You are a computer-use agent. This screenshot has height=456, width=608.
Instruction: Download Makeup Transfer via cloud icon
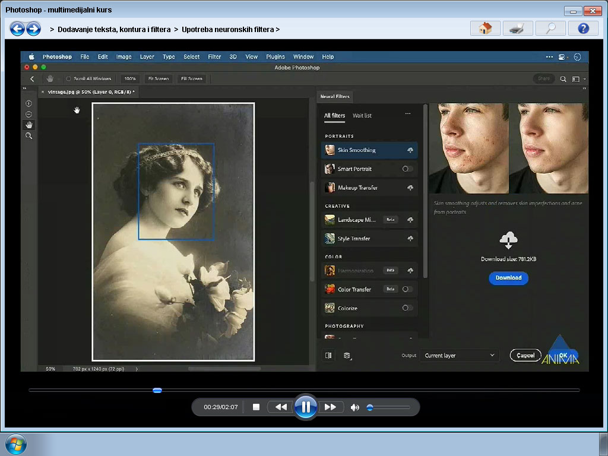(410, 188)
